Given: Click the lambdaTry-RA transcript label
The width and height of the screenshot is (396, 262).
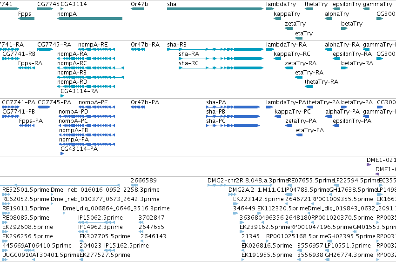Looking at the screenshot, I should click(x=286, y=45).
